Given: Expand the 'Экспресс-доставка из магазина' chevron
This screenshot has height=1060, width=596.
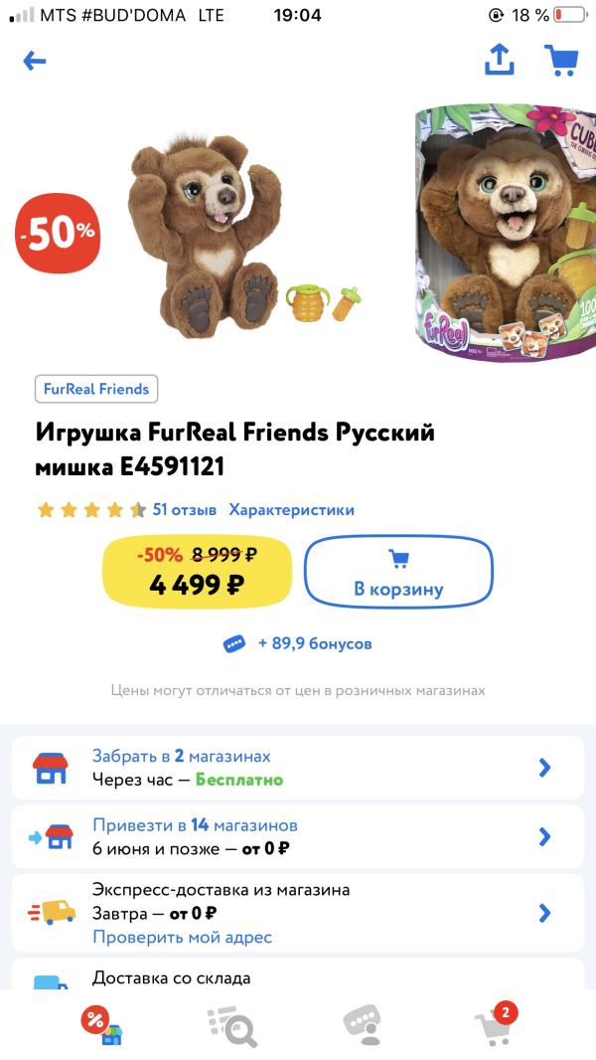Looking at the screenshot, I should (x=543, y=913).
